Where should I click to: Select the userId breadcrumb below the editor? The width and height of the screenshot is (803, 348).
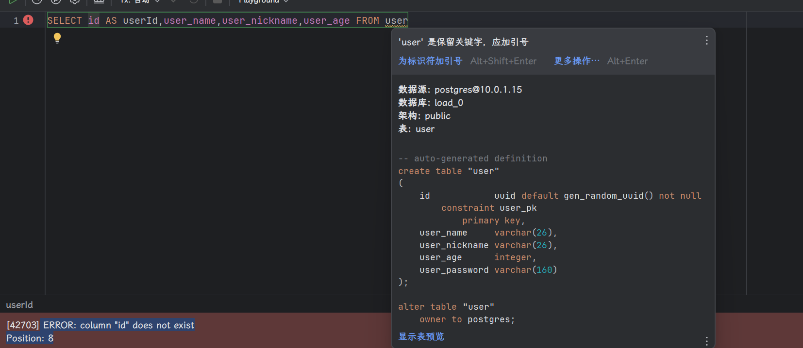(x=19, y=305)
